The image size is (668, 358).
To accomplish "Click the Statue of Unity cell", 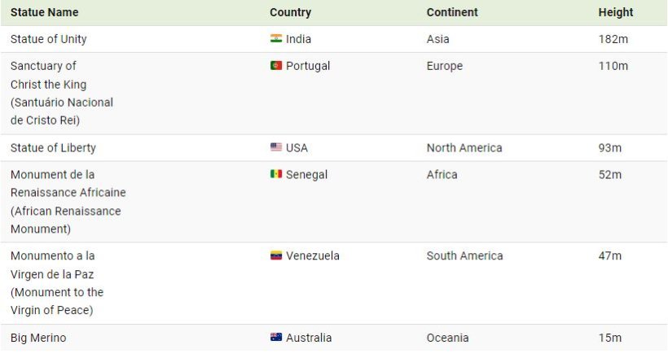I will (49, 39).
